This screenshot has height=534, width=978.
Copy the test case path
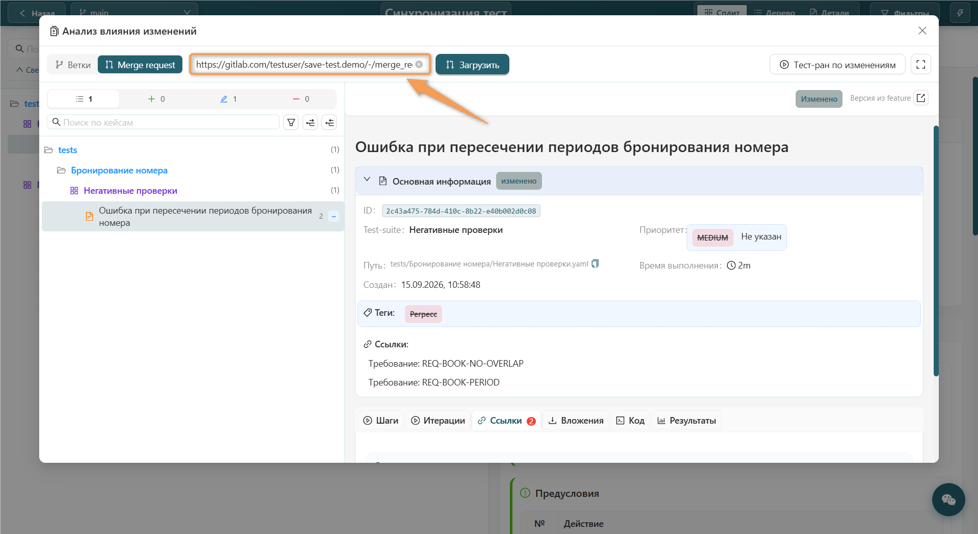tap(595, 263)
